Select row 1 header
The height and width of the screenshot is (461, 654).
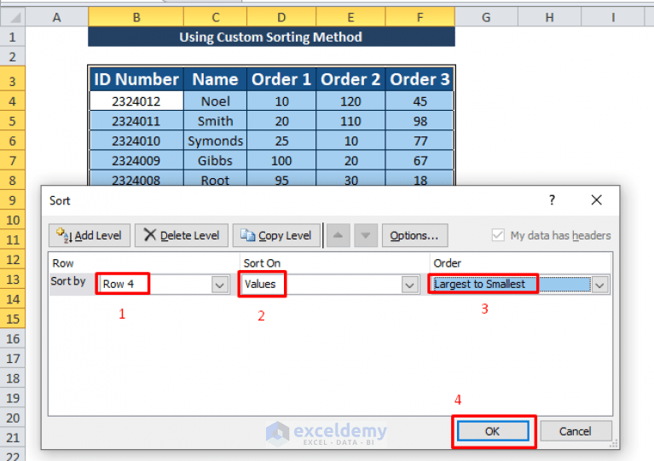(13, 37)
